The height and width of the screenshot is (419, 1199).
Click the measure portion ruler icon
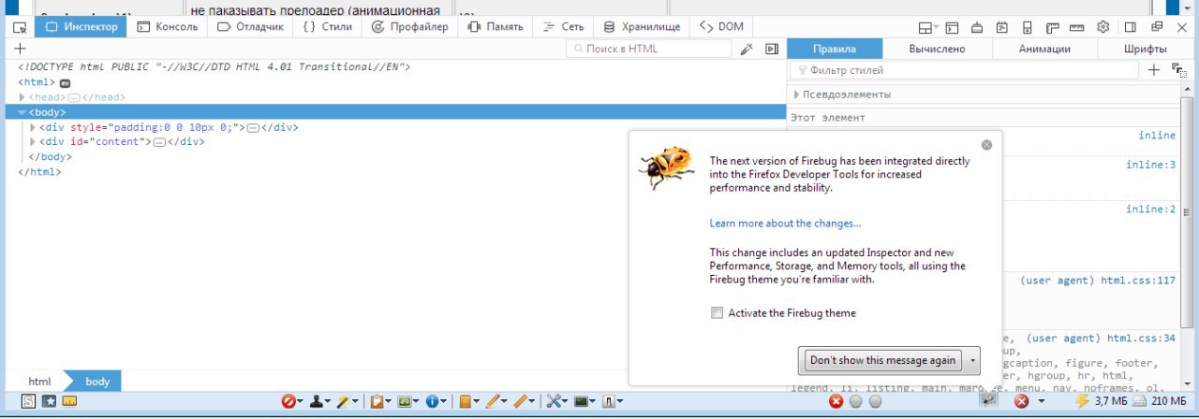[1077, 27]
